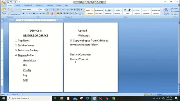
Task: Toggle Underline formatting
Action: tap(29, 13)
